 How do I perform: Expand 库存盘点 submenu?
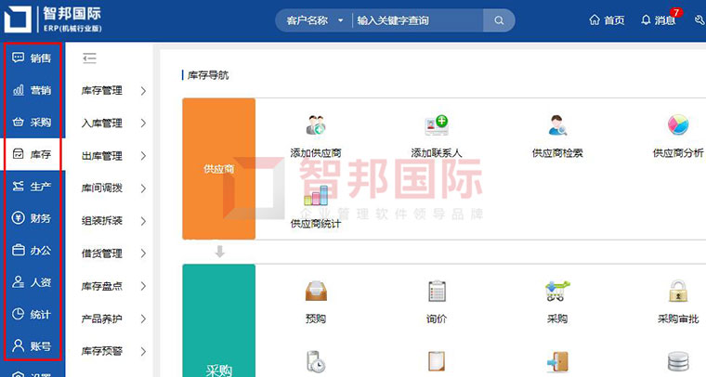tap(113, 286)
